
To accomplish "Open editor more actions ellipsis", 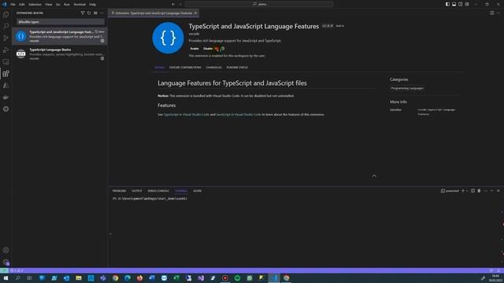I will pos(498,13).
